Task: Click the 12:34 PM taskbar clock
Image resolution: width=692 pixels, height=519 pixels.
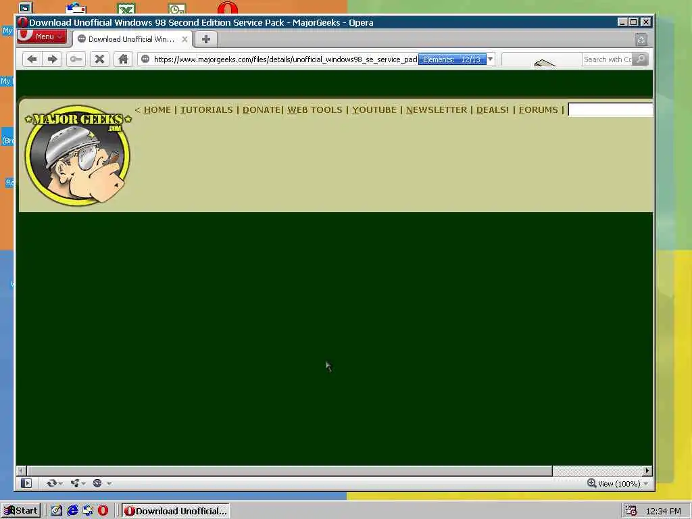Action: [x=663, y=511]
